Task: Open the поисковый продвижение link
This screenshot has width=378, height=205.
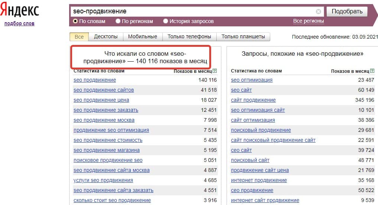Action: pos(261,130)
